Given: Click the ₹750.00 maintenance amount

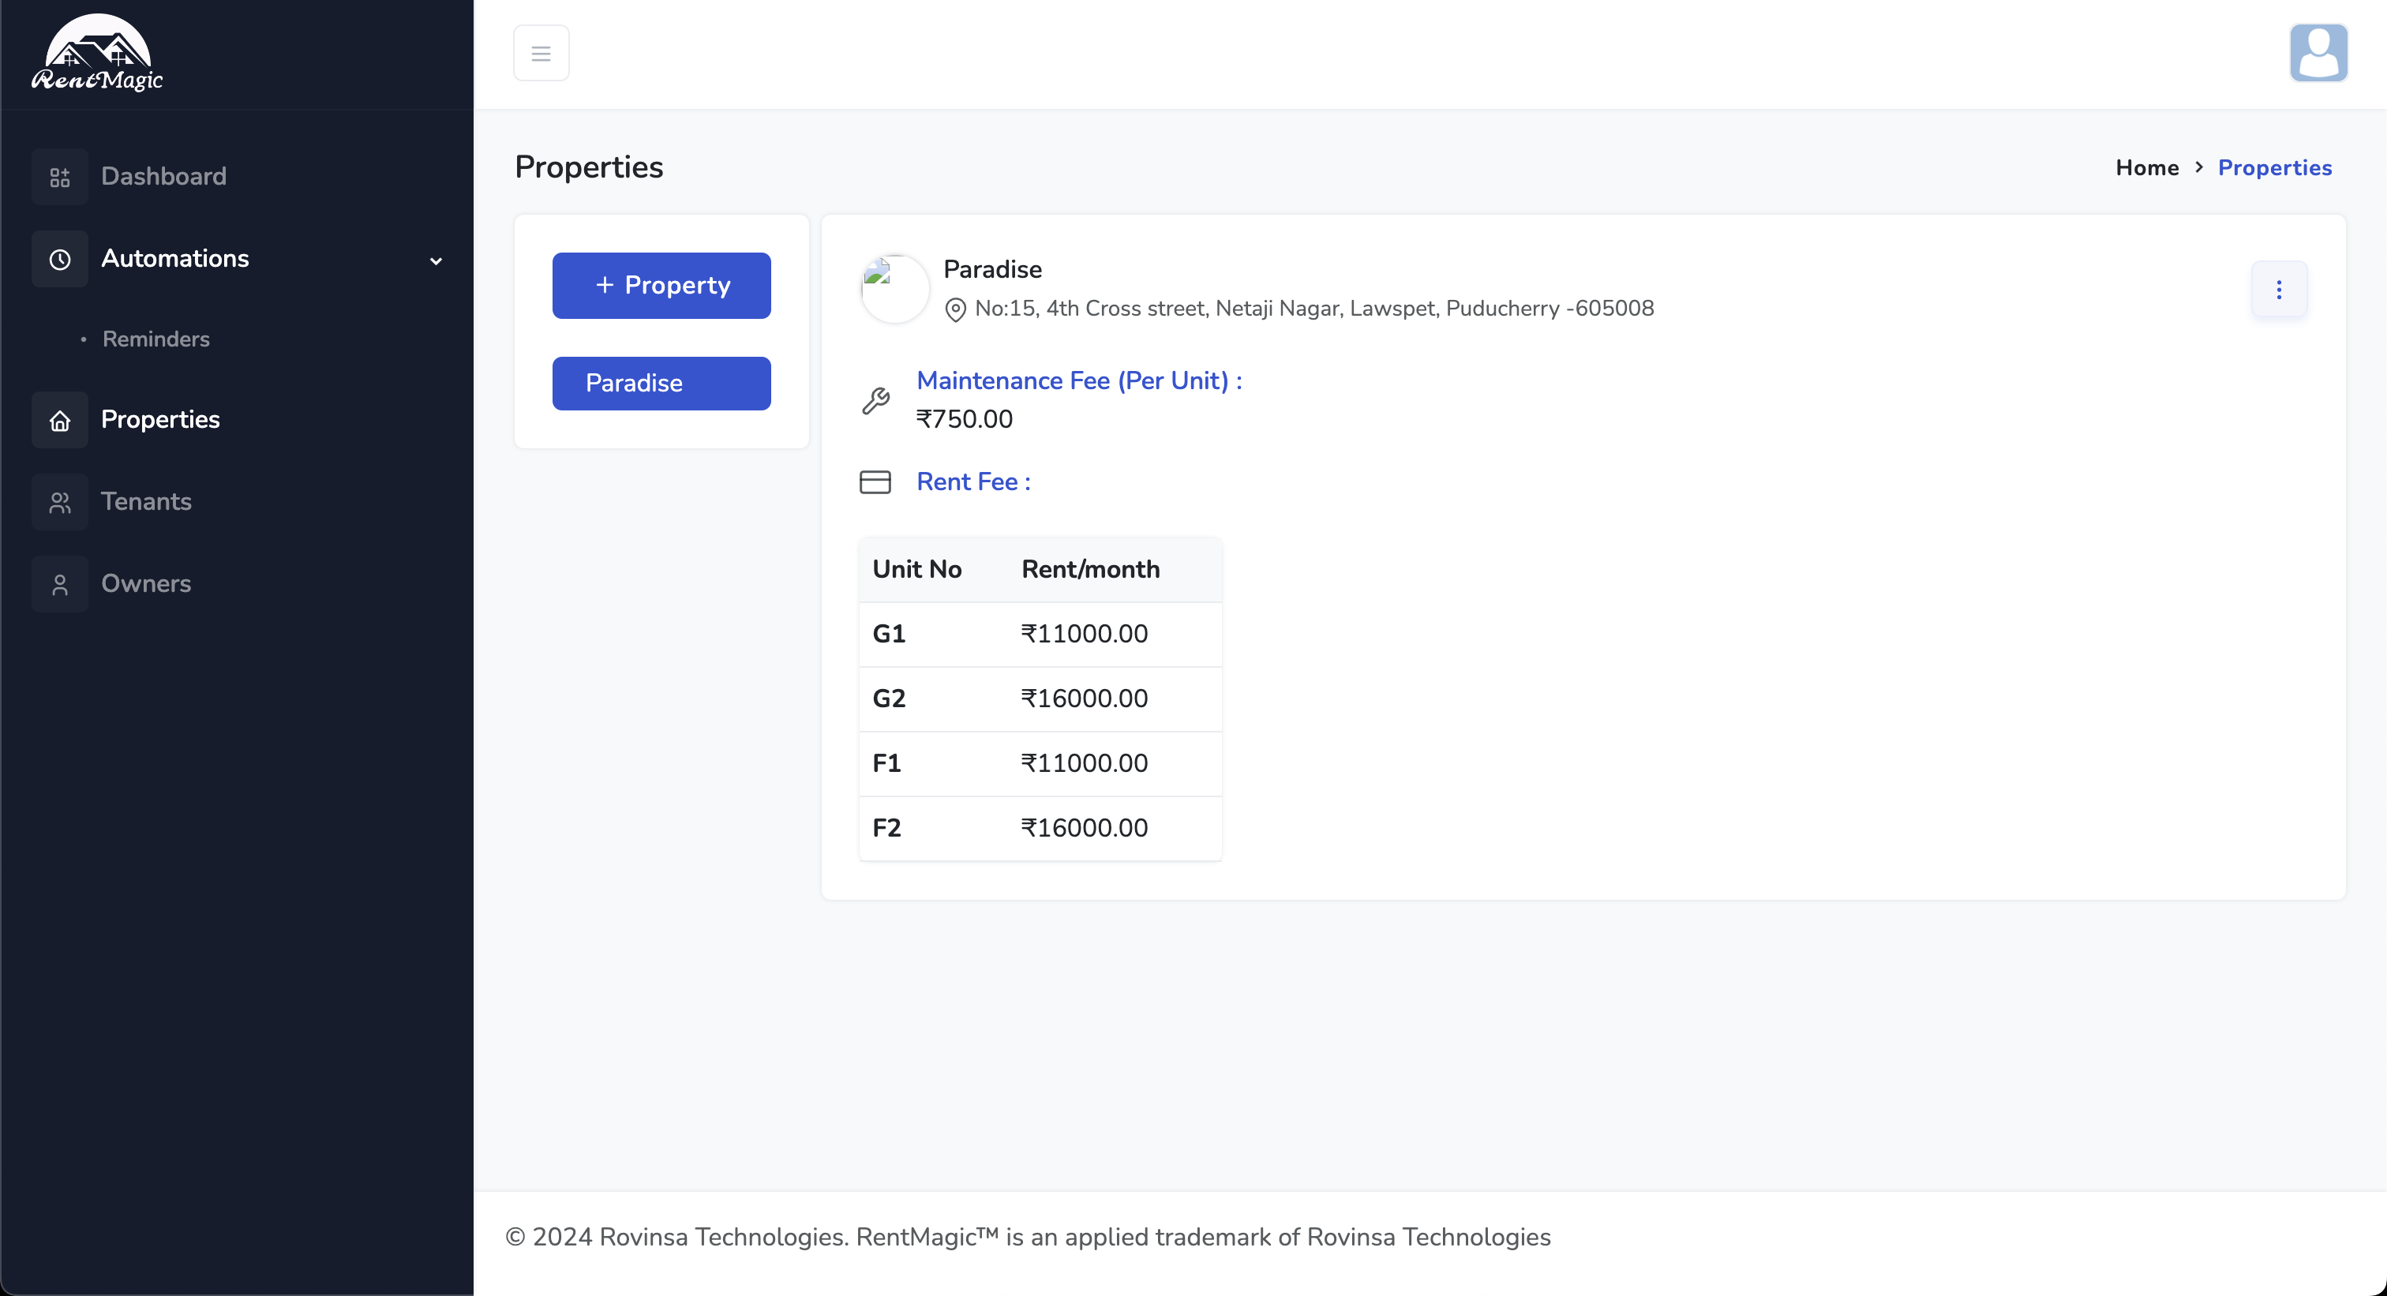Looking at the screenshot, I should [965, 419].
